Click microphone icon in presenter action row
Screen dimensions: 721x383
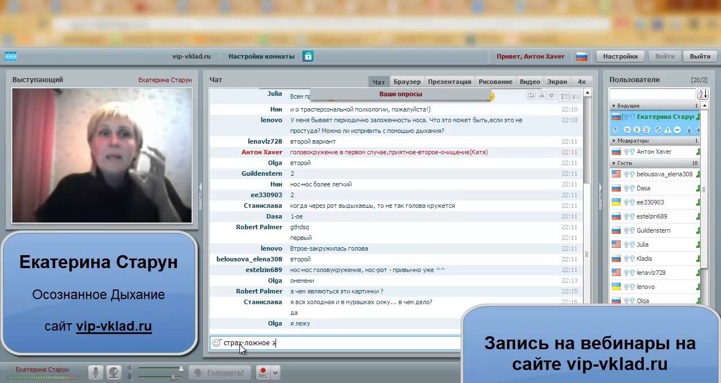pyautogui.click(x=615, y=130)
